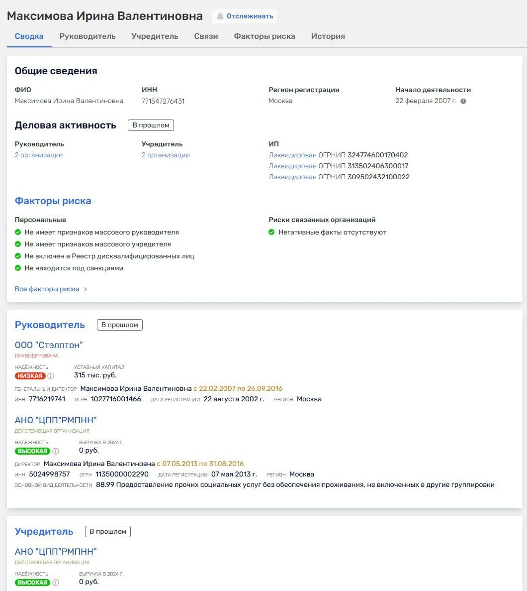The image size is (527, 591).
Task: Click В прошлом badge next to Учредитель heading
Action: pos(108,531)
